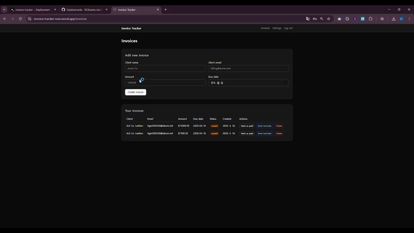Open the camera extension icon

[x=339, y=19]
